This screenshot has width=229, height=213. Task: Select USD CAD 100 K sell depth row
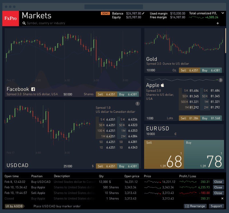106,131
